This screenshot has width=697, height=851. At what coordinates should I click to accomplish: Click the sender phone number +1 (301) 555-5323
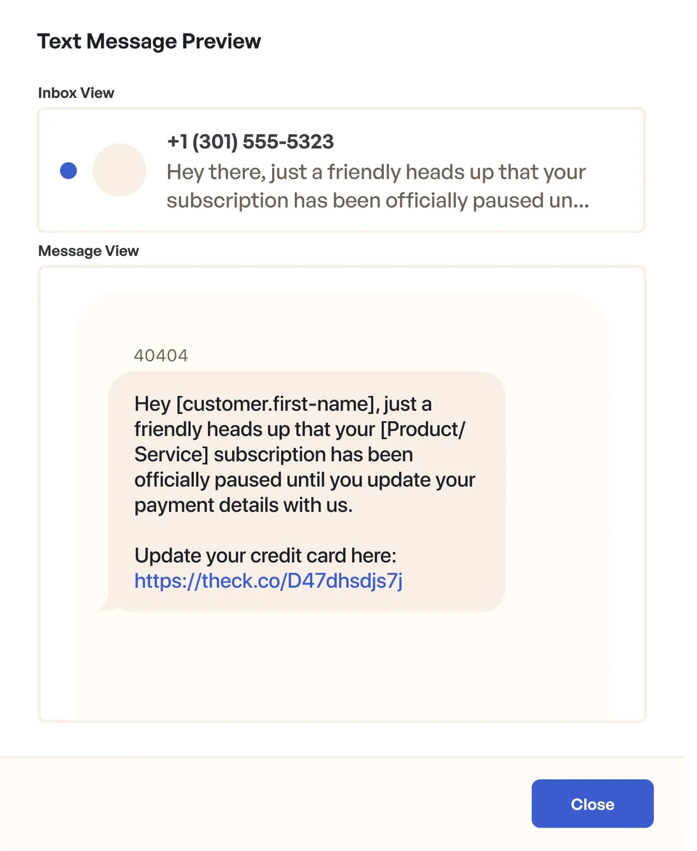(250, 141)
